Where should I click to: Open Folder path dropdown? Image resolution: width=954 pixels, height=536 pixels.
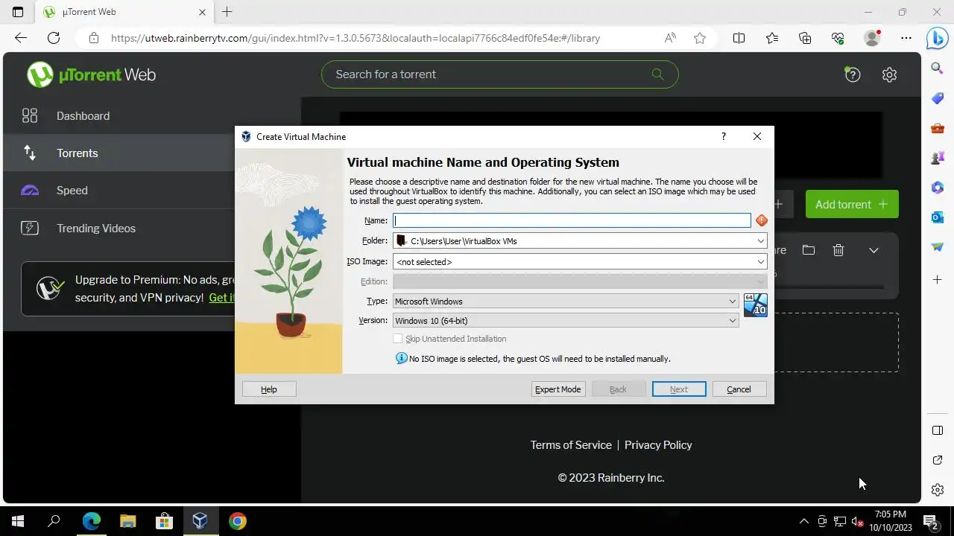pyautogui.click(x=760, y=240)
